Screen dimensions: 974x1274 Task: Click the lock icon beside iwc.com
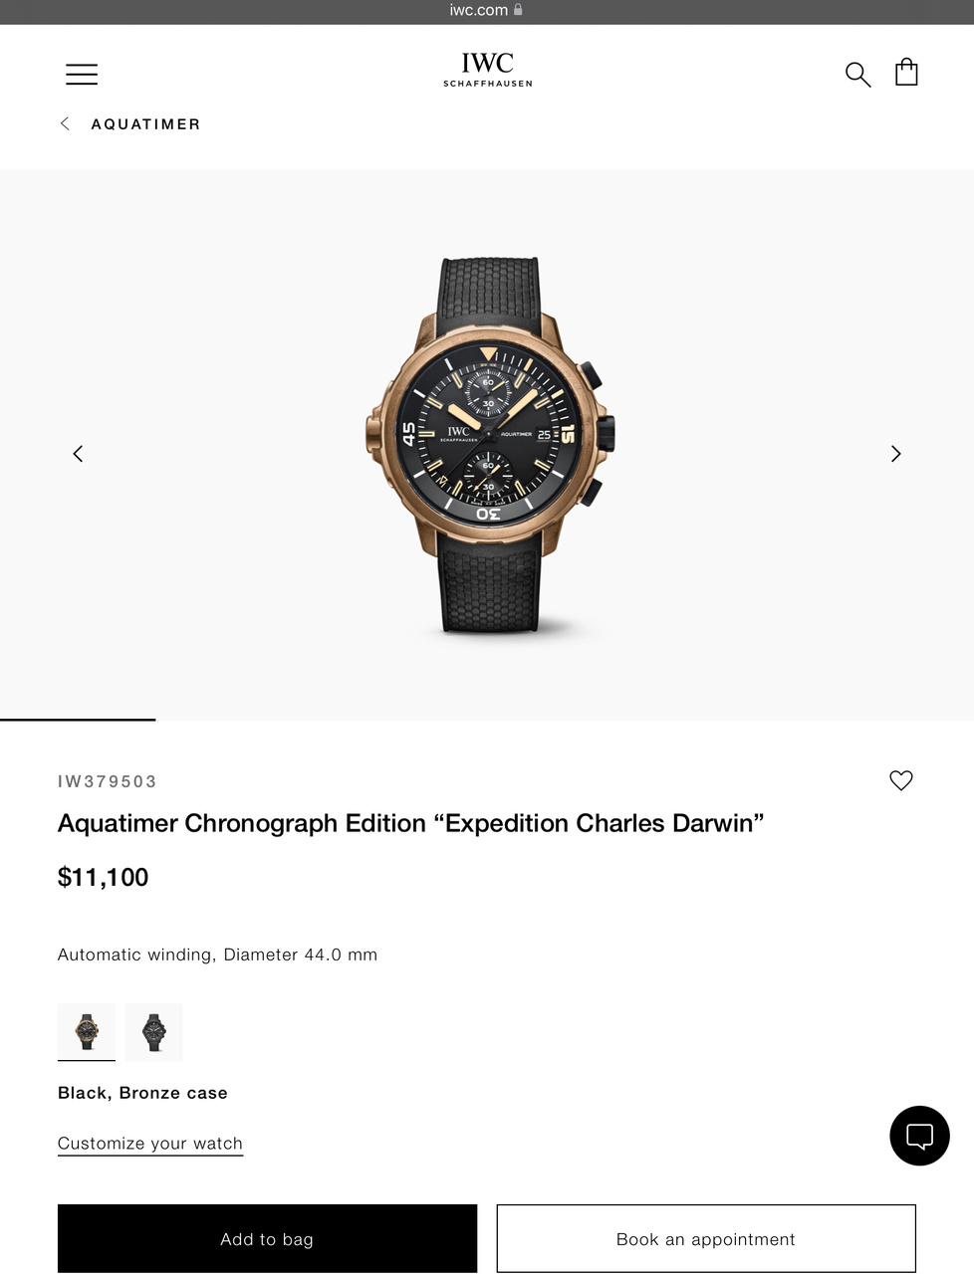(x=518, y=10)
